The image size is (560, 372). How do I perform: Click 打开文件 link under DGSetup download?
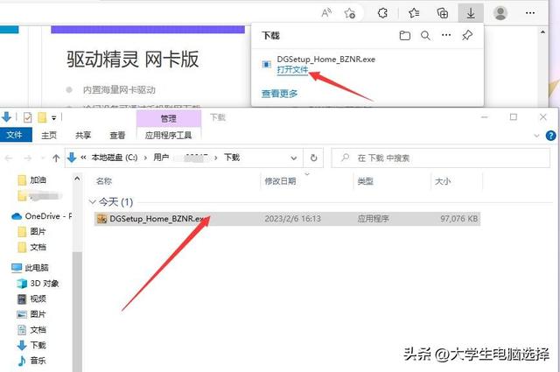pos(292,69)
